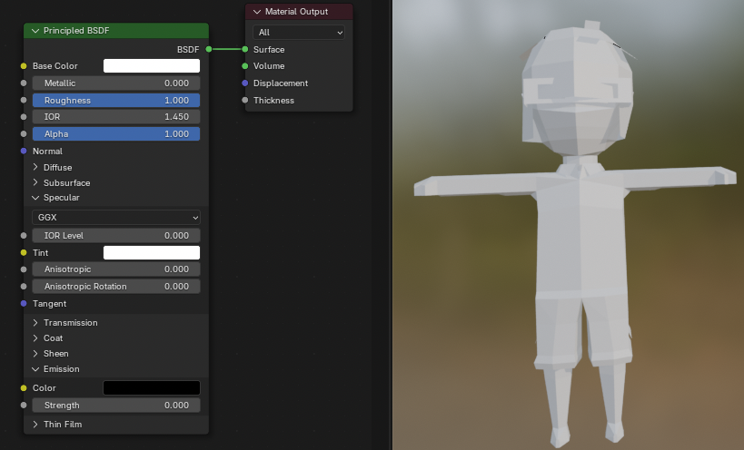Click the Base Color input socket

click(24, 66)
